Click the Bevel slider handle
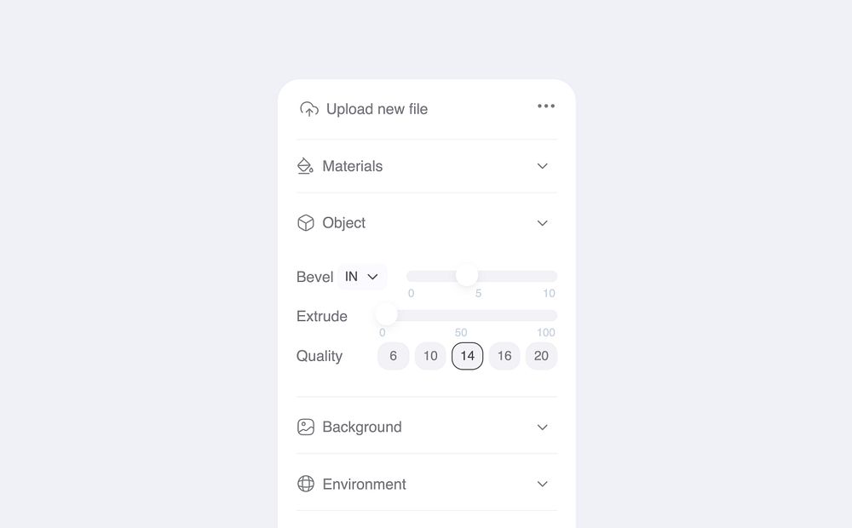Screen dimensions: 852x528 (x=467, y=275)
